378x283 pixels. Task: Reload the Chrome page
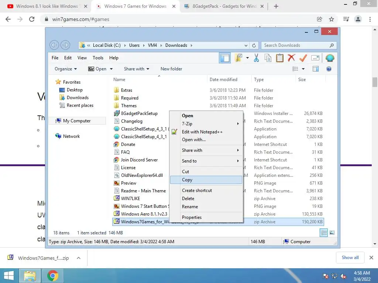coord(32,19)
